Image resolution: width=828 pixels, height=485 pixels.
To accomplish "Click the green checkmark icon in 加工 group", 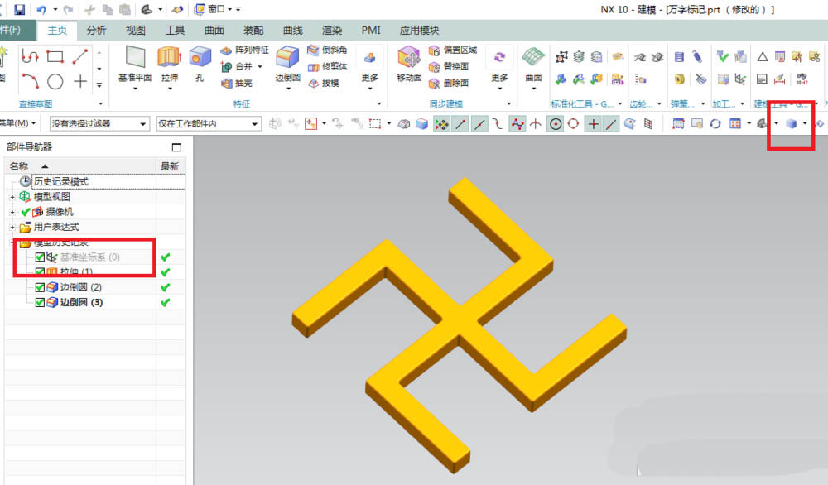I will (722, 56).
